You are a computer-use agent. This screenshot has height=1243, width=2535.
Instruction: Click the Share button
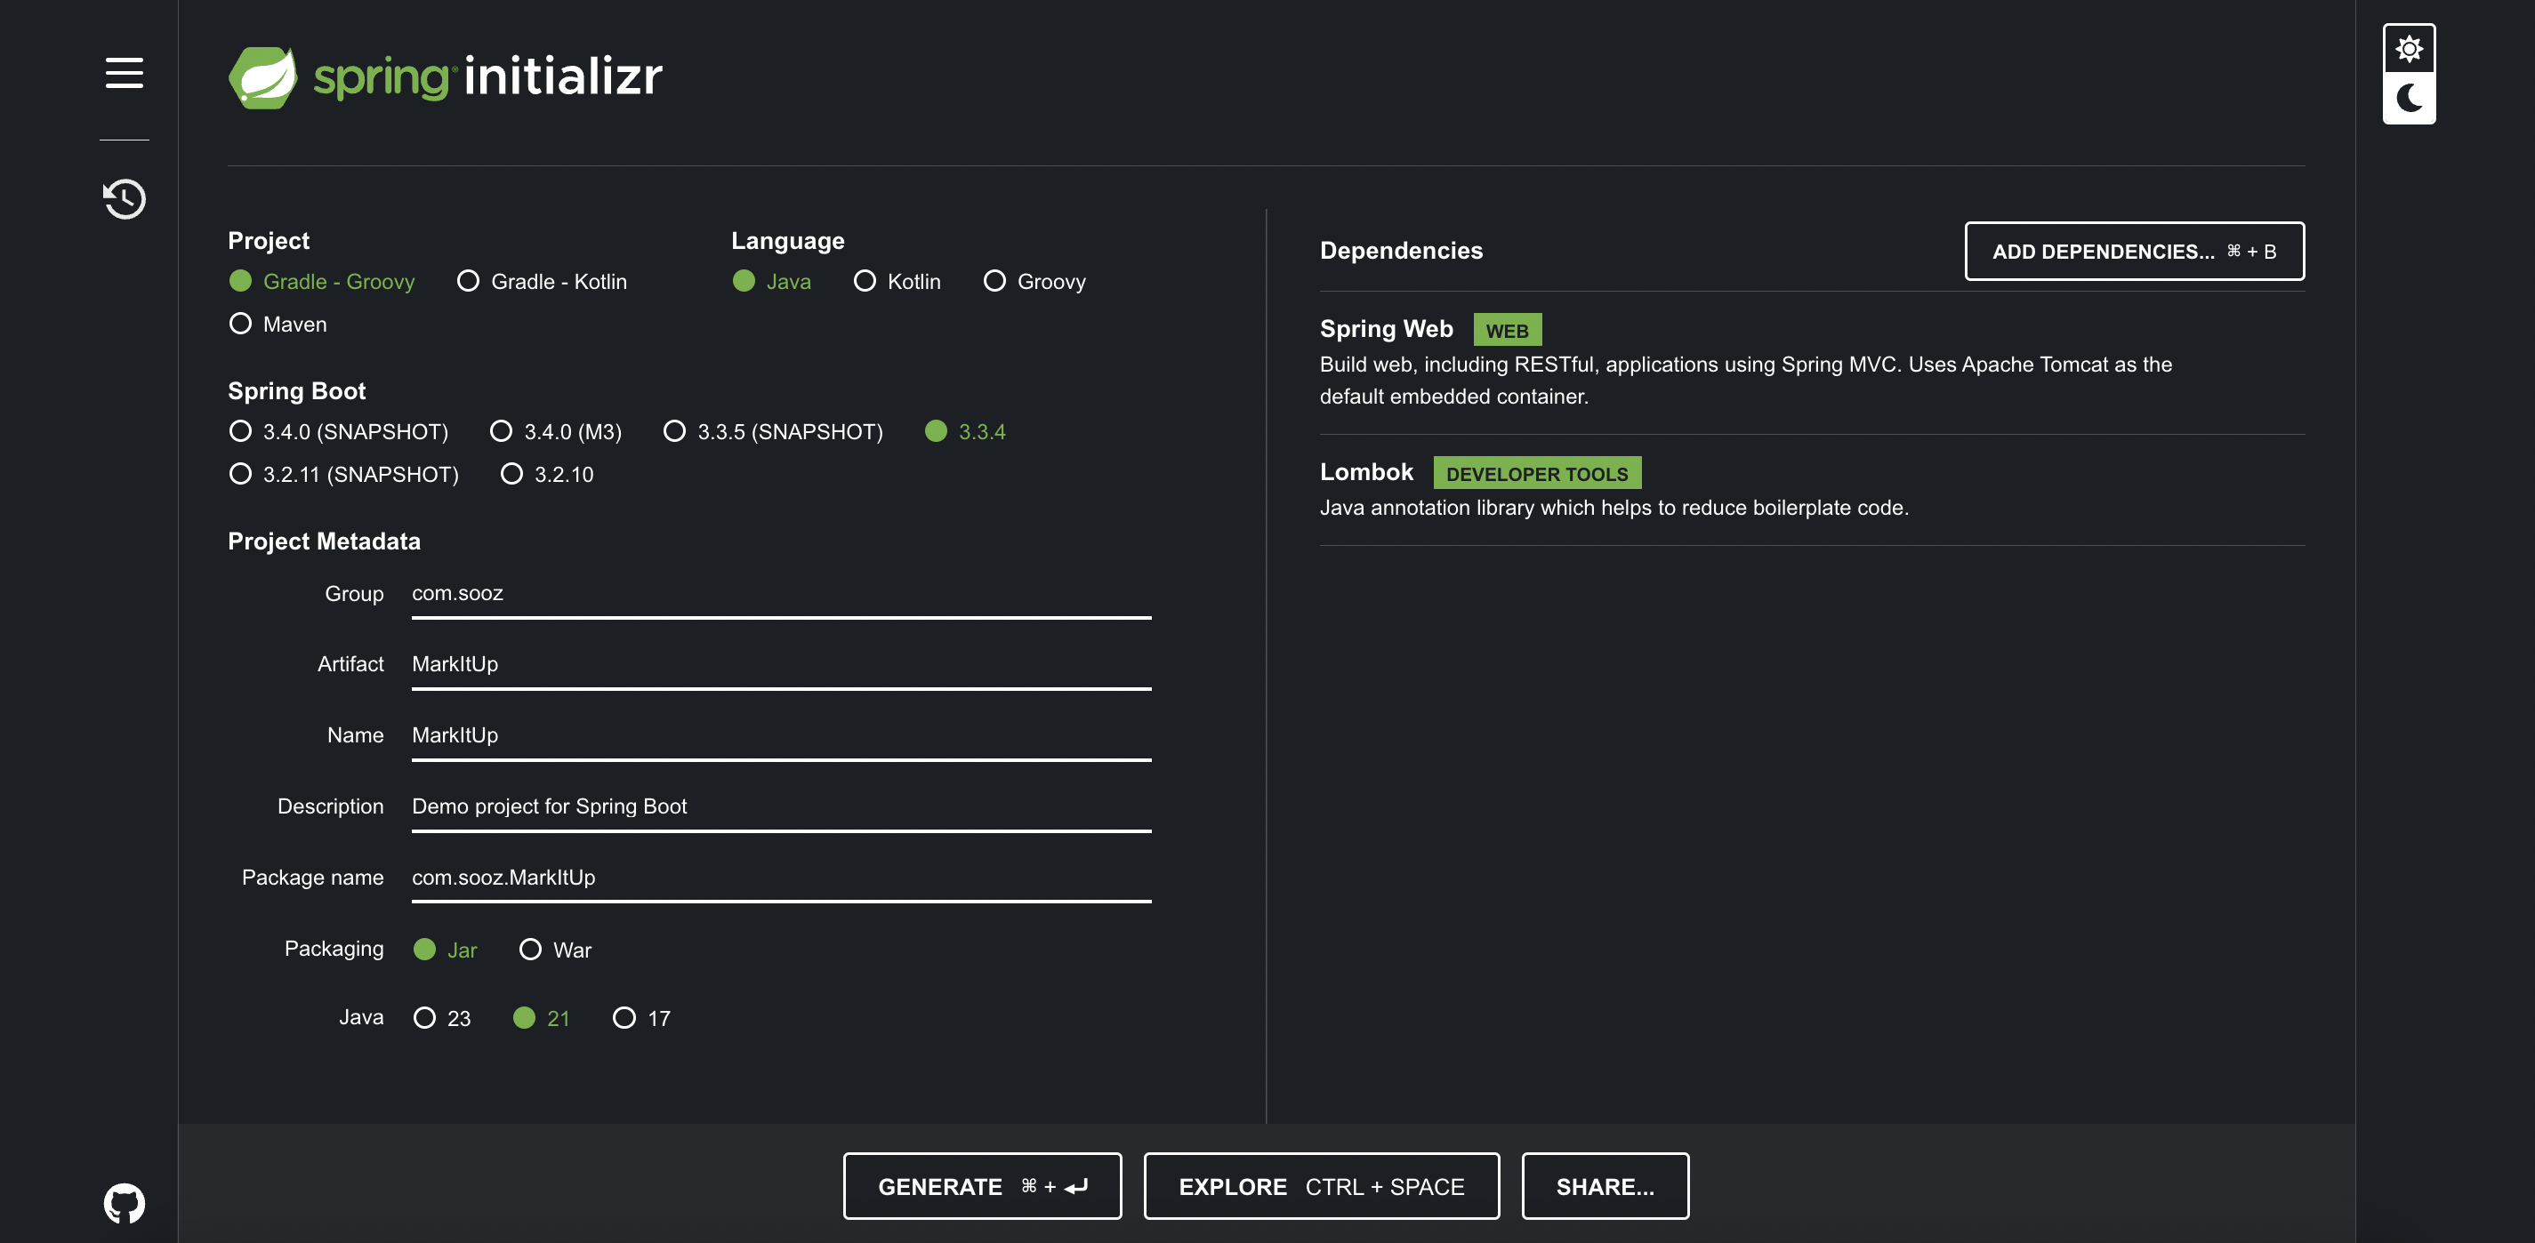click(1605, 1187)
